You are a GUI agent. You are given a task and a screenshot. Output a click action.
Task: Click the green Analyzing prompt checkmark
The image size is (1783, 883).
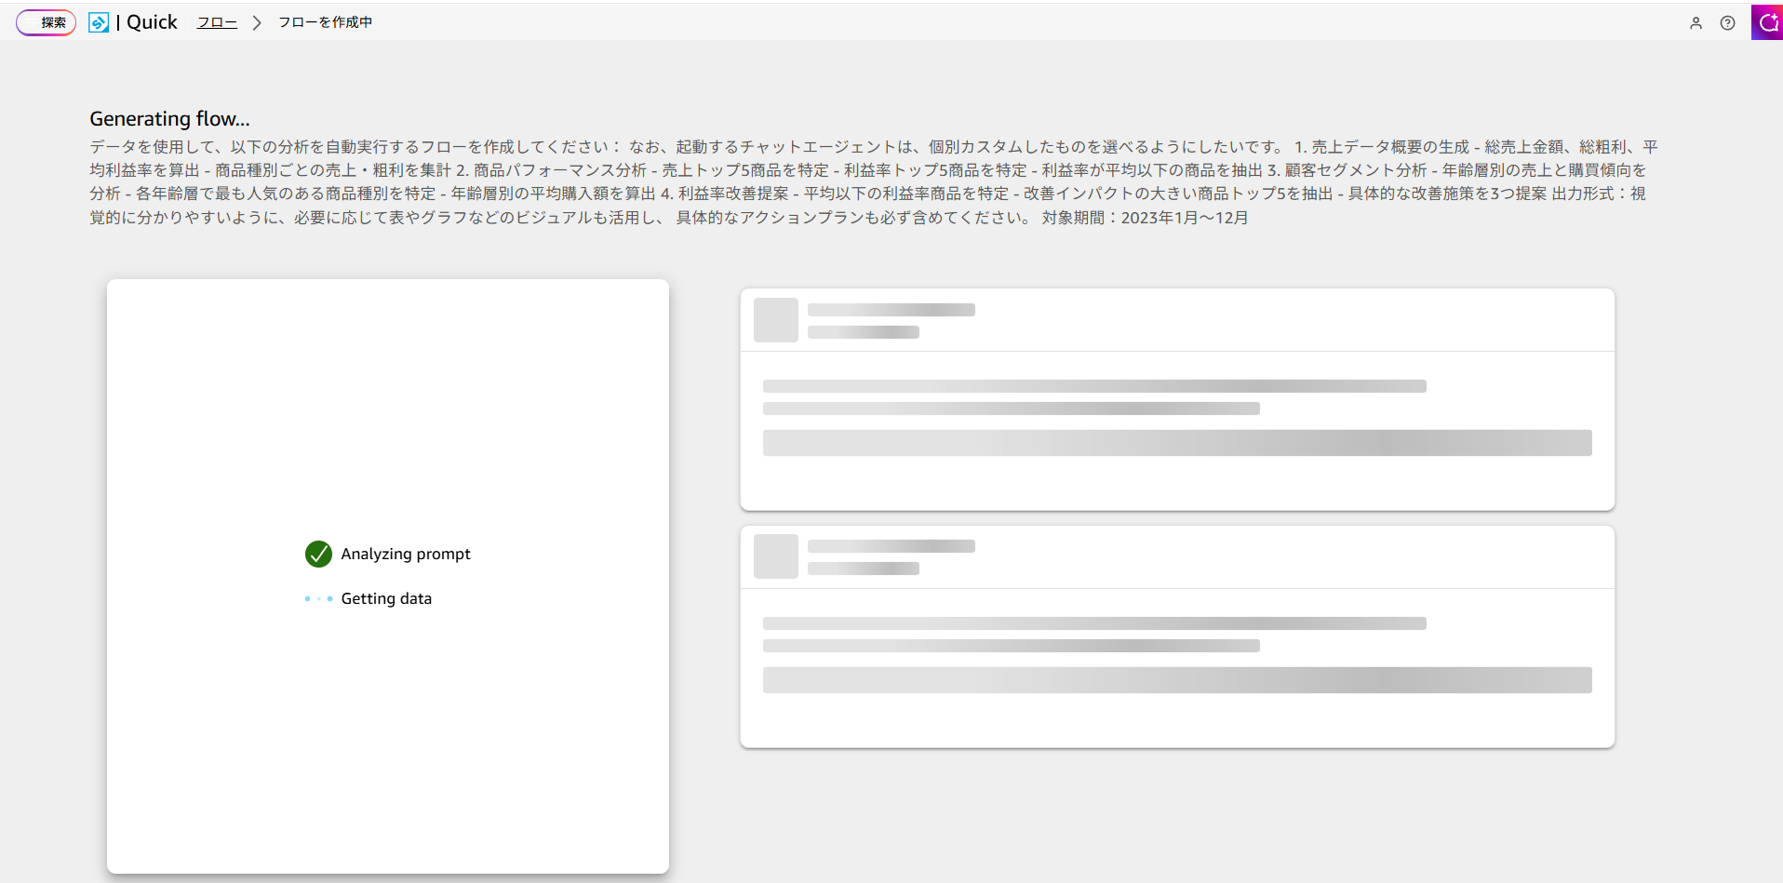pyautogui.click(x=318, y=554)
